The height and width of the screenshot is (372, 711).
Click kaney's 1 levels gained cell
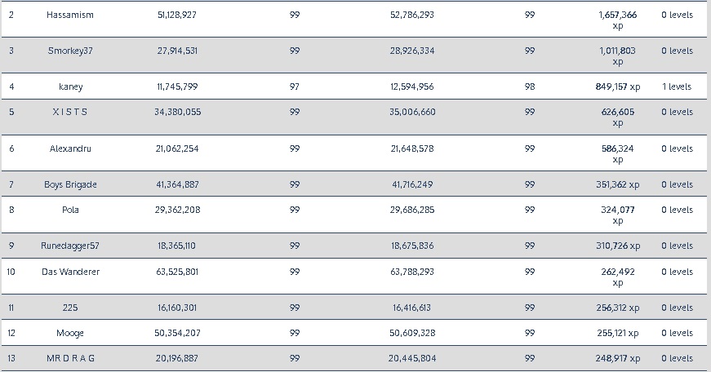[677, 86]
